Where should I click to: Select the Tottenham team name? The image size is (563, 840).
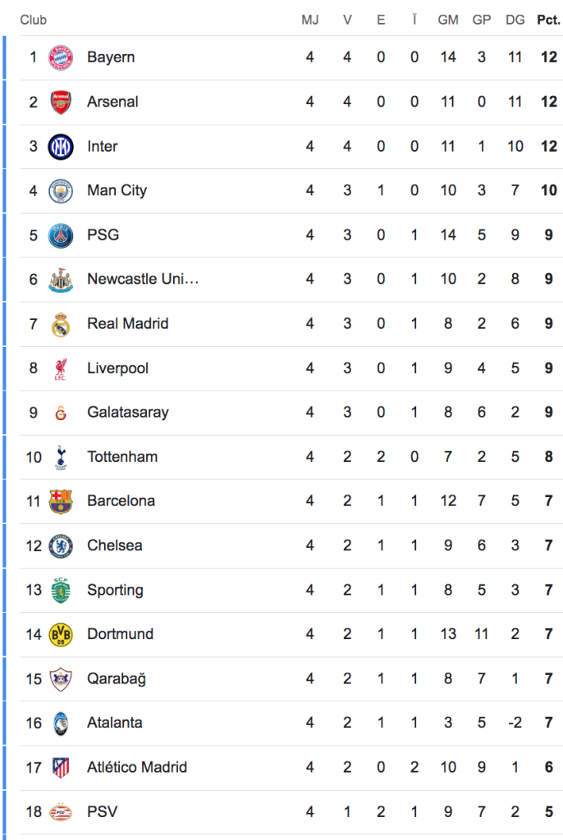click(122, 457)
